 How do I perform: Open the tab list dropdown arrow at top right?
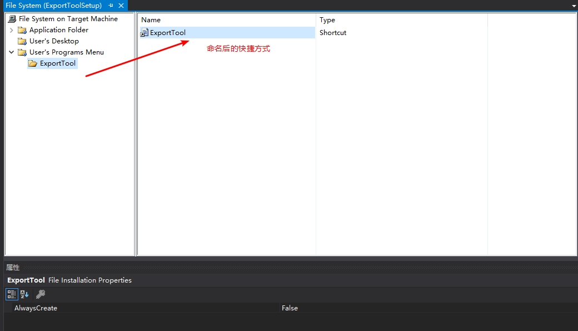[x=574, y=6]
